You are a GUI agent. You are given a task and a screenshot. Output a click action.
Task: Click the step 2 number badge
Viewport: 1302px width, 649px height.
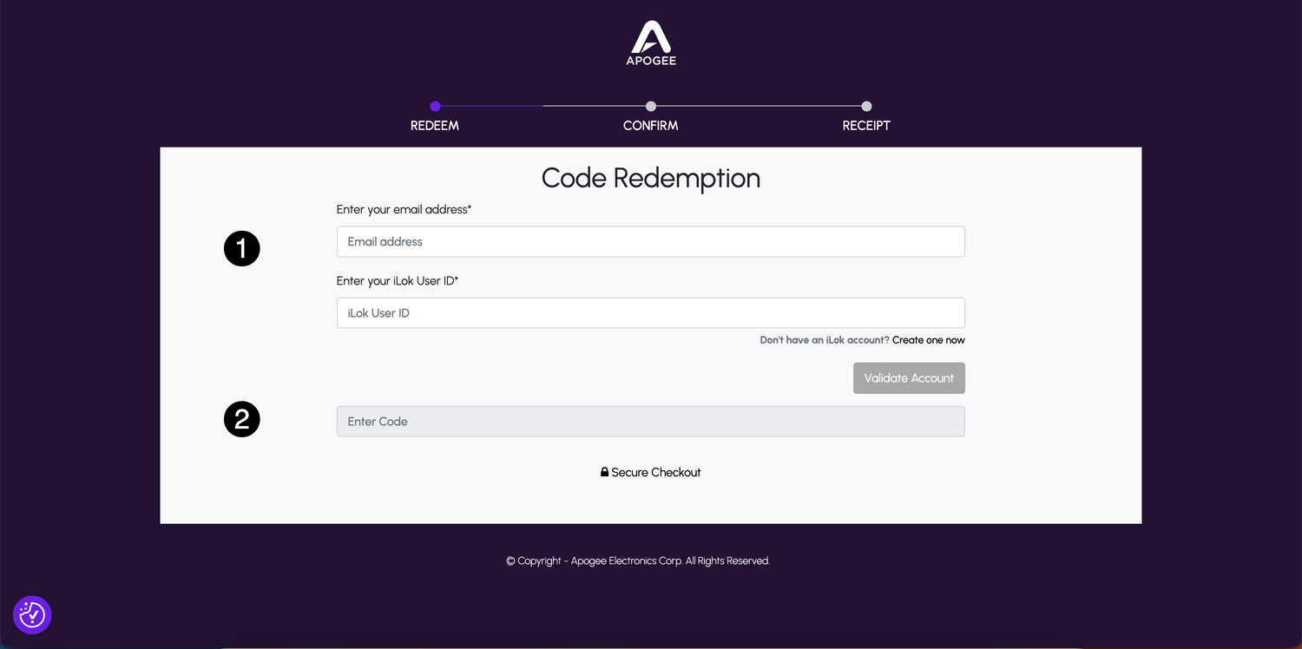coord(242,419)
